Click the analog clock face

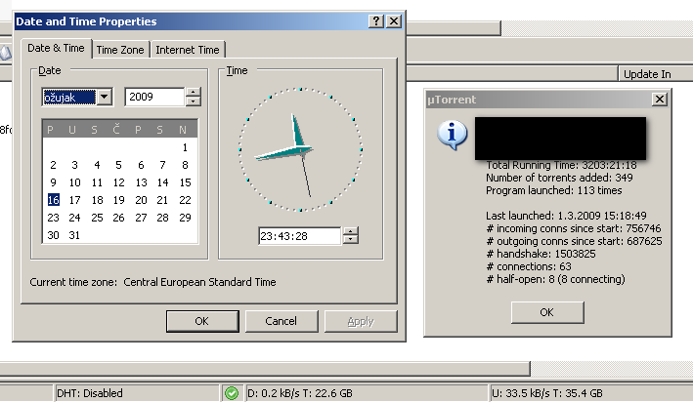[300, 149]
